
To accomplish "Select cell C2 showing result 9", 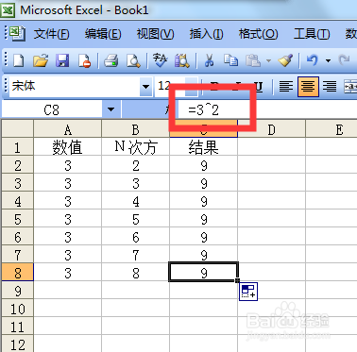I will (x=203, y=165).
